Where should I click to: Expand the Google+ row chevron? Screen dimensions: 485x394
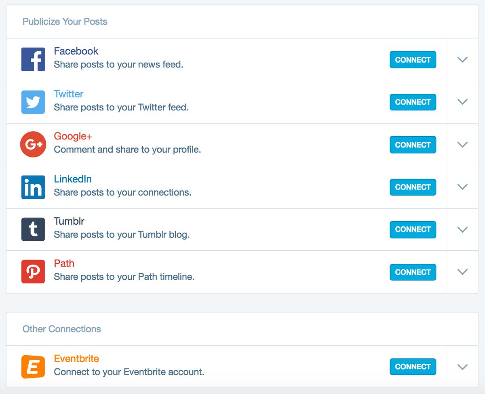(462, 144)
